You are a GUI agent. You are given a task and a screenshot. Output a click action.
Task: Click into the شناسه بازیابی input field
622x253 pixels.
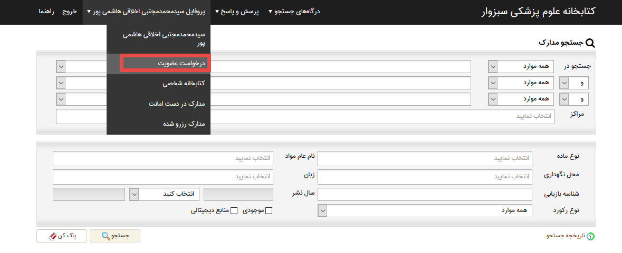click(x=425, y=194)
